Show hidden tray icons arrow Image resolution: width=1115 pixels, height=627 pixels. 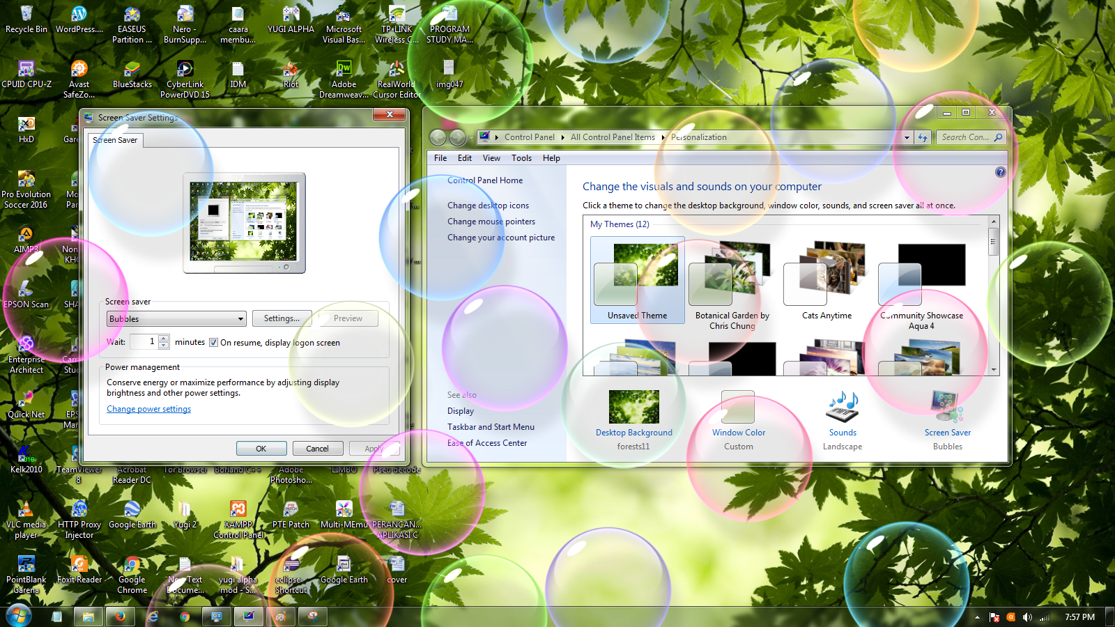[977, 617]
